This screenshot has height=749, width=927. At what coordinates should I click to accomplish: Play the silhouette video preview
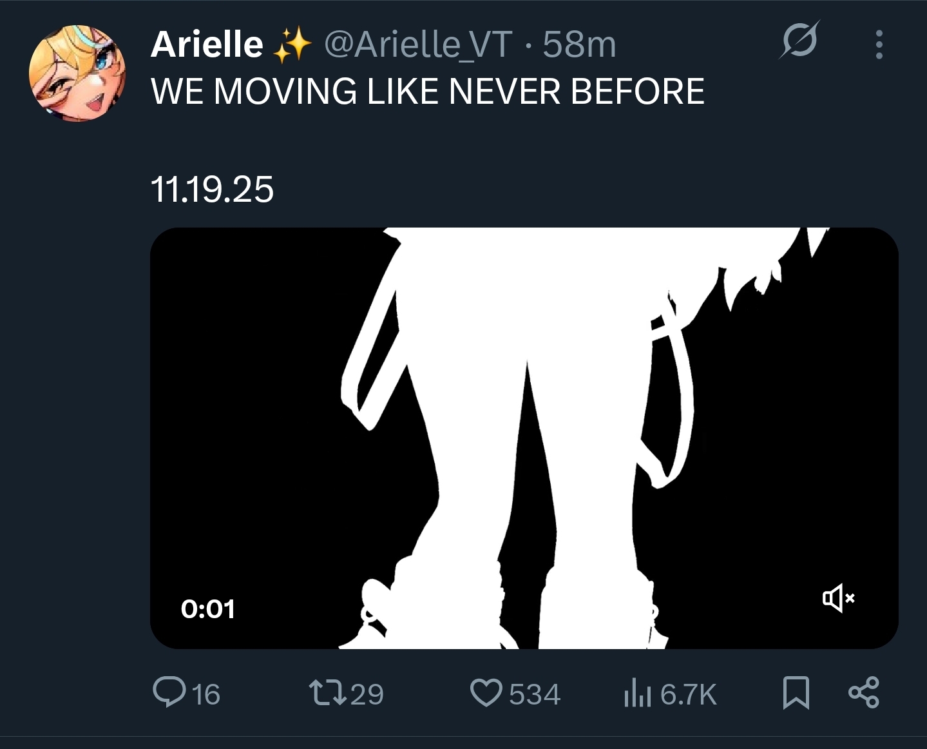click(x=524, y=438)
